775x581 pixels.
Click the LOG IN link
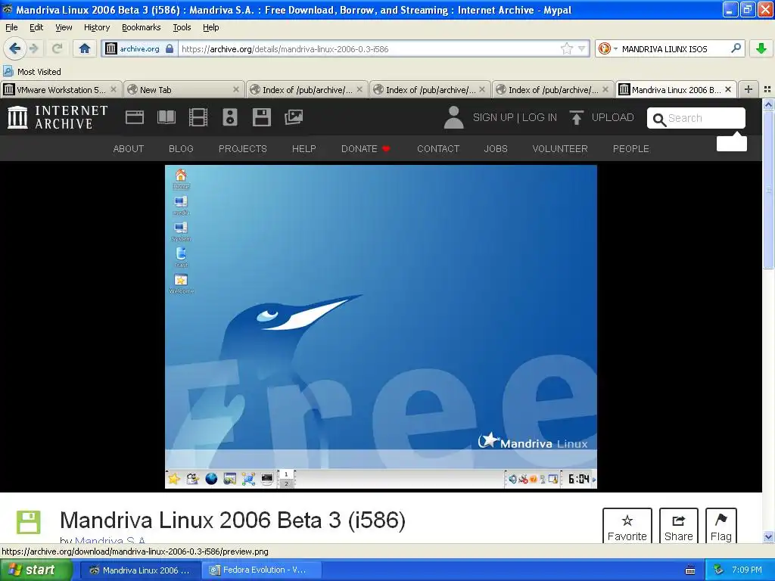tap(539, 117)
